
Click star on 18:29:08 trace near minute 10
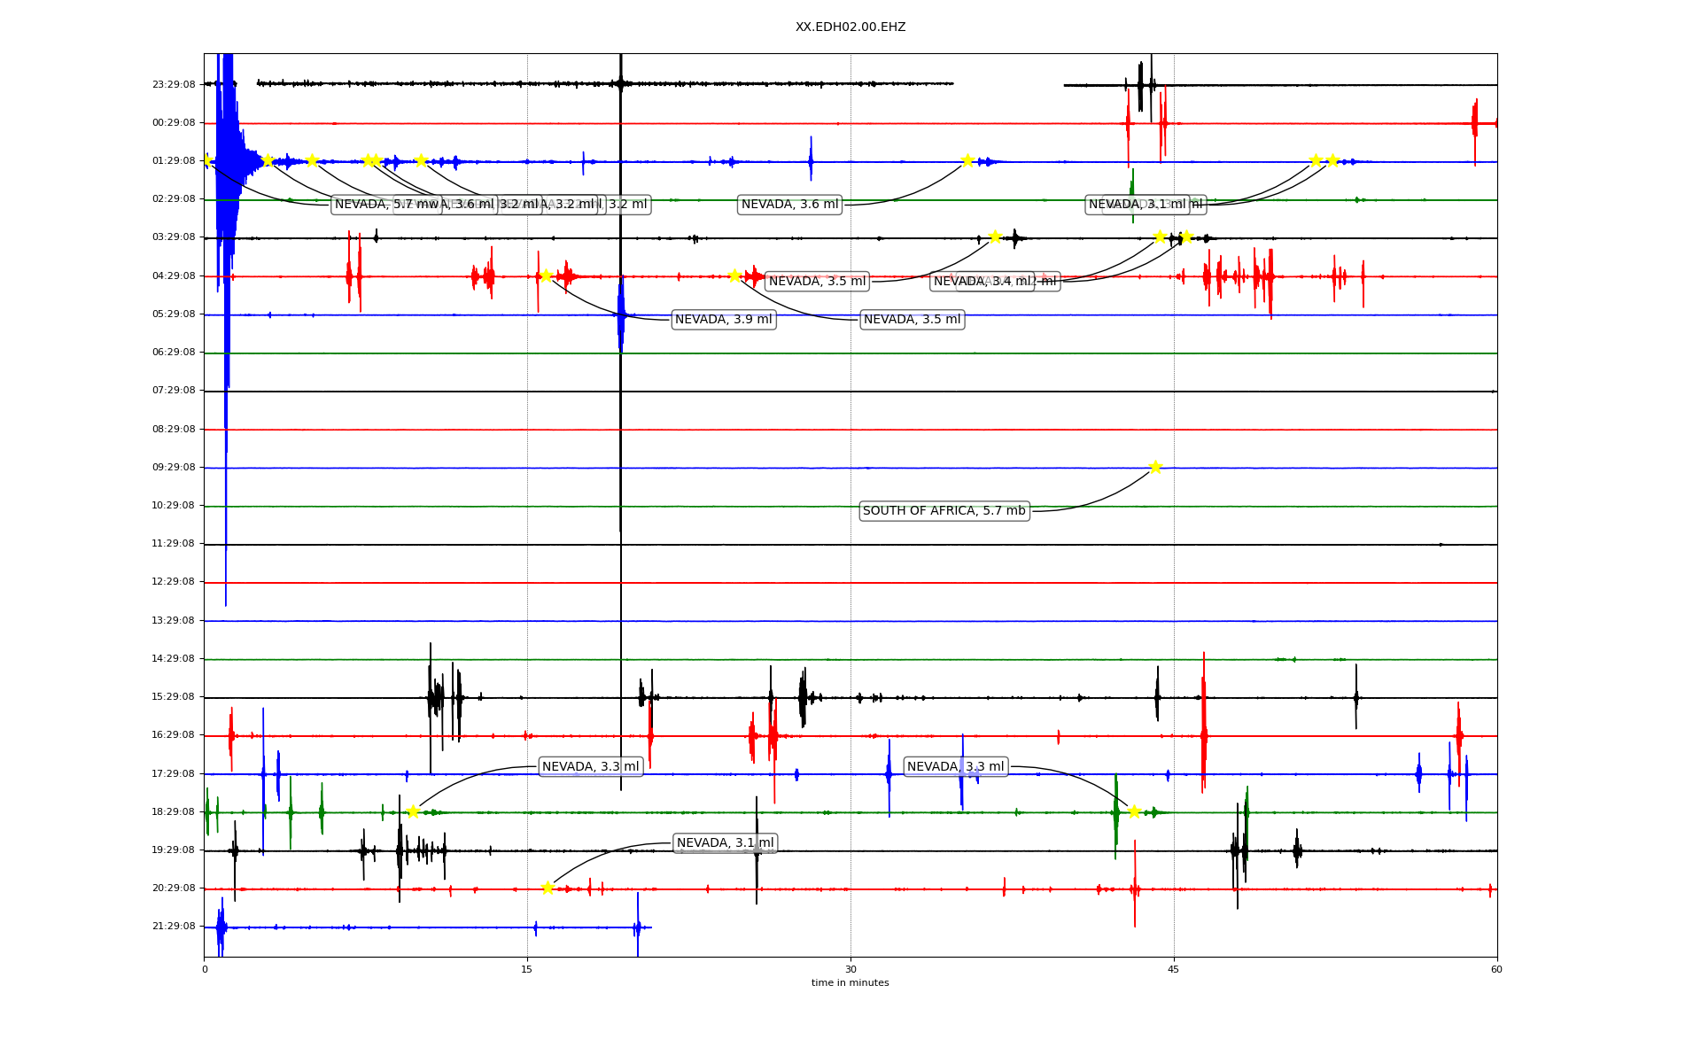point(413,811)
